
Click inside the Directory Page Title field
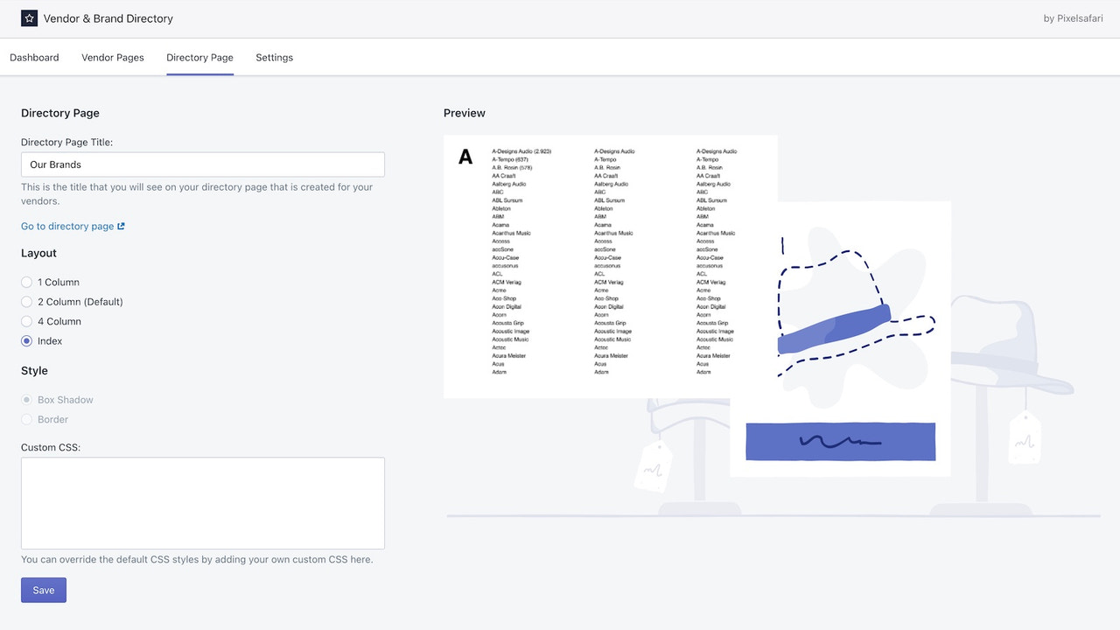(x=202, y=164)
